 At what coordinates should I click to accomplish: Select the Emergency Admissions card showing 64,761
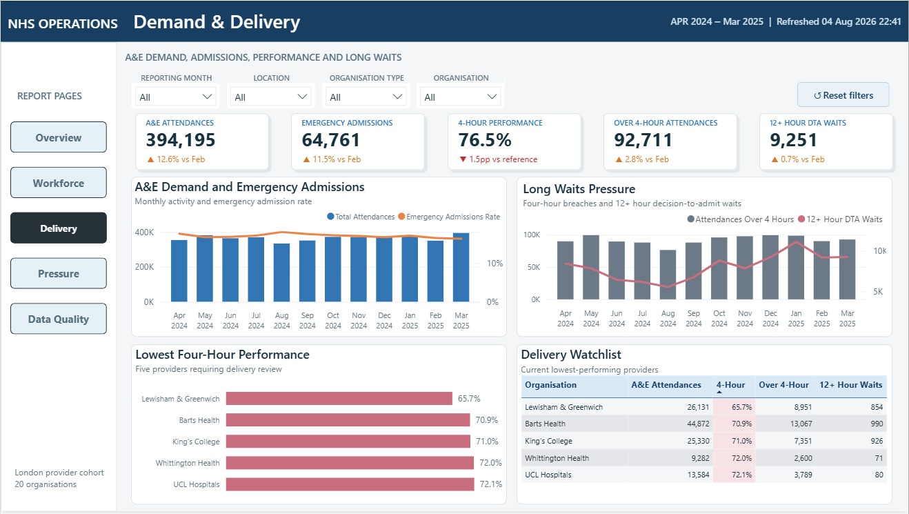(x=358, y=141)
